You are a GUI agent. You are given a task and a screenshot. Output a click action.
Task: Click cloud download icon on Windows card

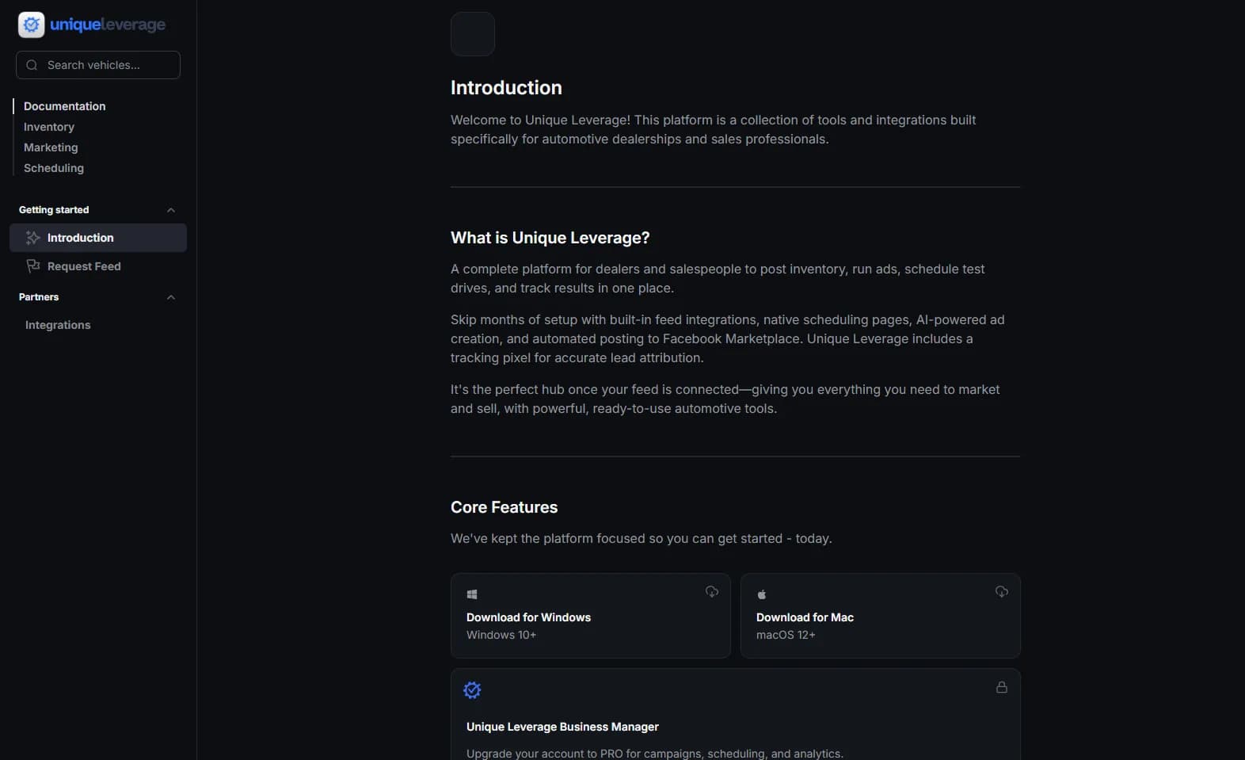(712, 592)
